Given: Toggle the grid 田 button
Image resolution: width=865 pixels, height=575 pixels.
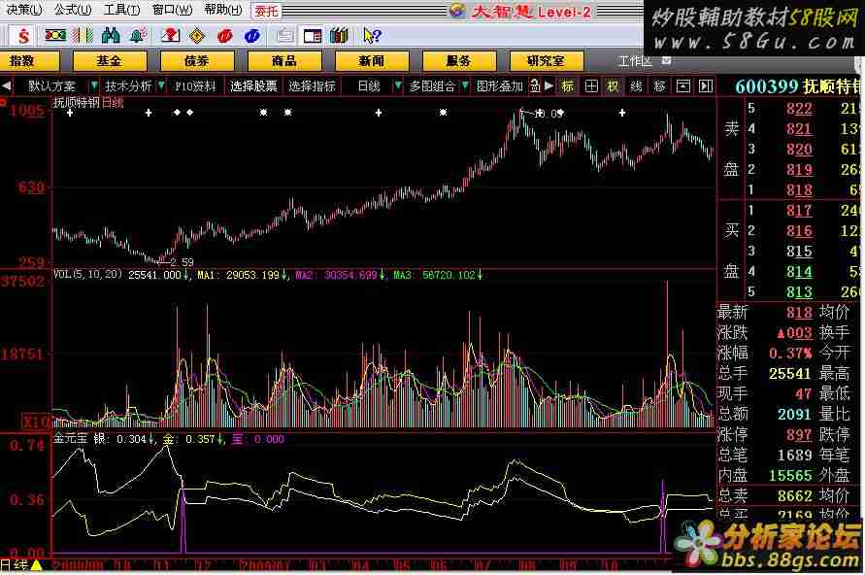Looking at the screenshot, I should (591, 86).
